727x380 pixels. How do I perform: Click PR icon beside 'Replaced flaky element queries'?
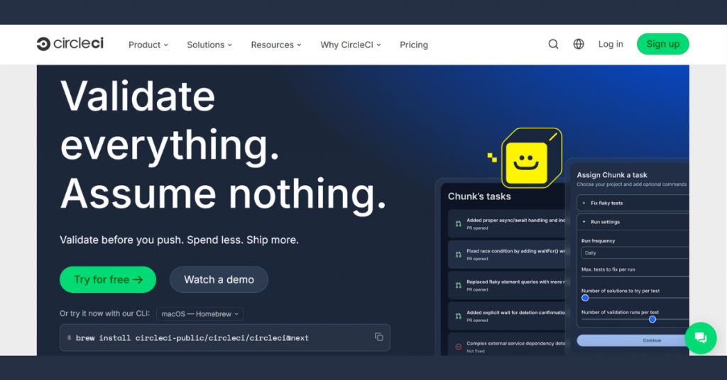(x=458, y=286)
